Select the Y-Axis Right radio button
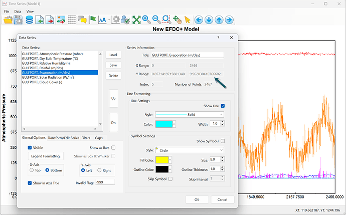 (x=99, y=170)
